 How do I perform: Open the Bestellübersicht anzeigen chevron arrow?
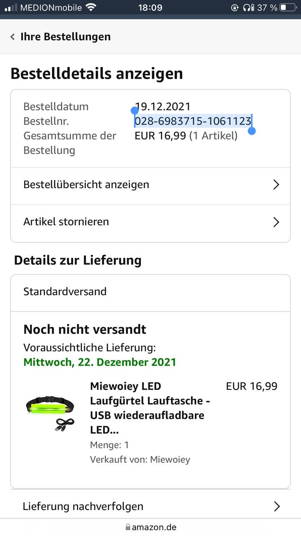tap(276, 185)
